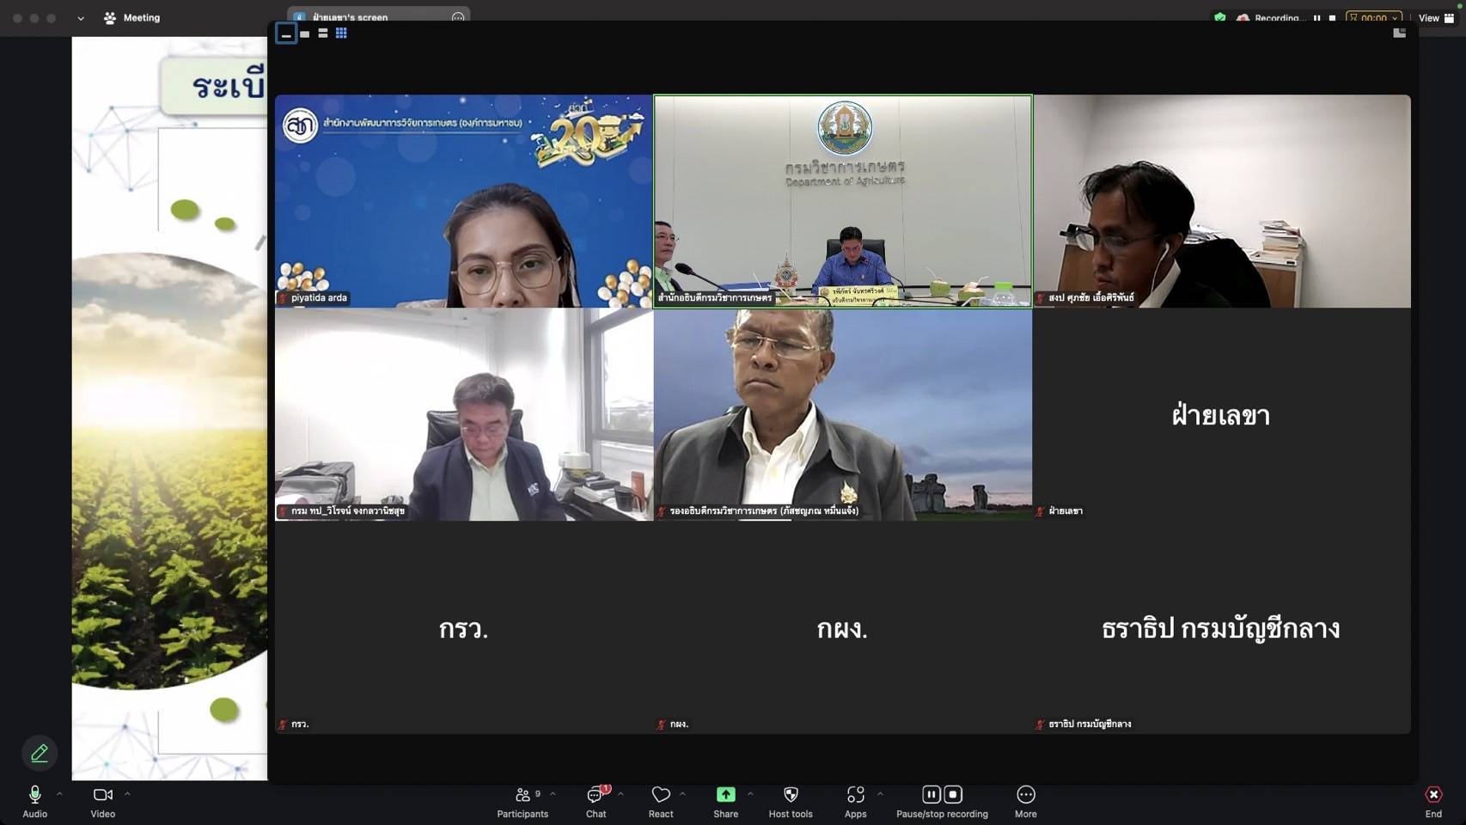Image resolution: width=1466 pixels, height=825 pixels.
Task: Expand video options chevron next to Video
Action: coord(127,794)
